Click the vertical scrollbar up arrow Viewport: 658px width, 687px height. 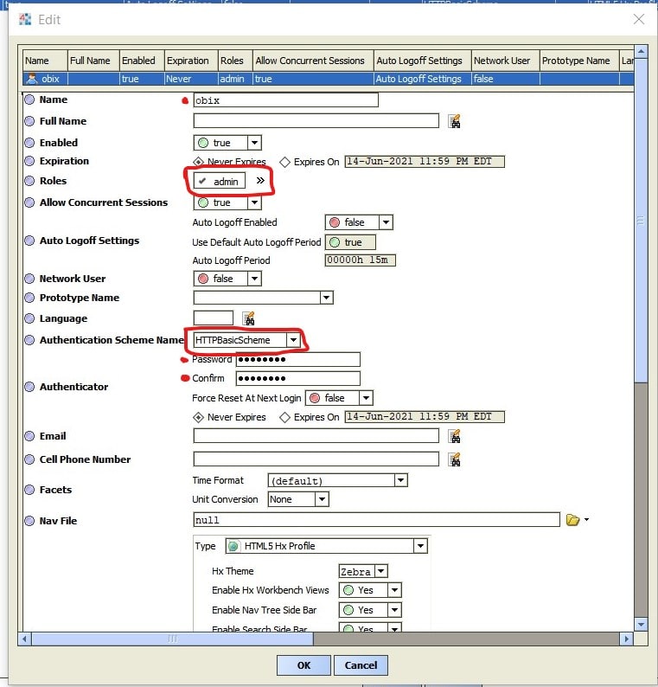pyautogui.click(x=641, y=52)
